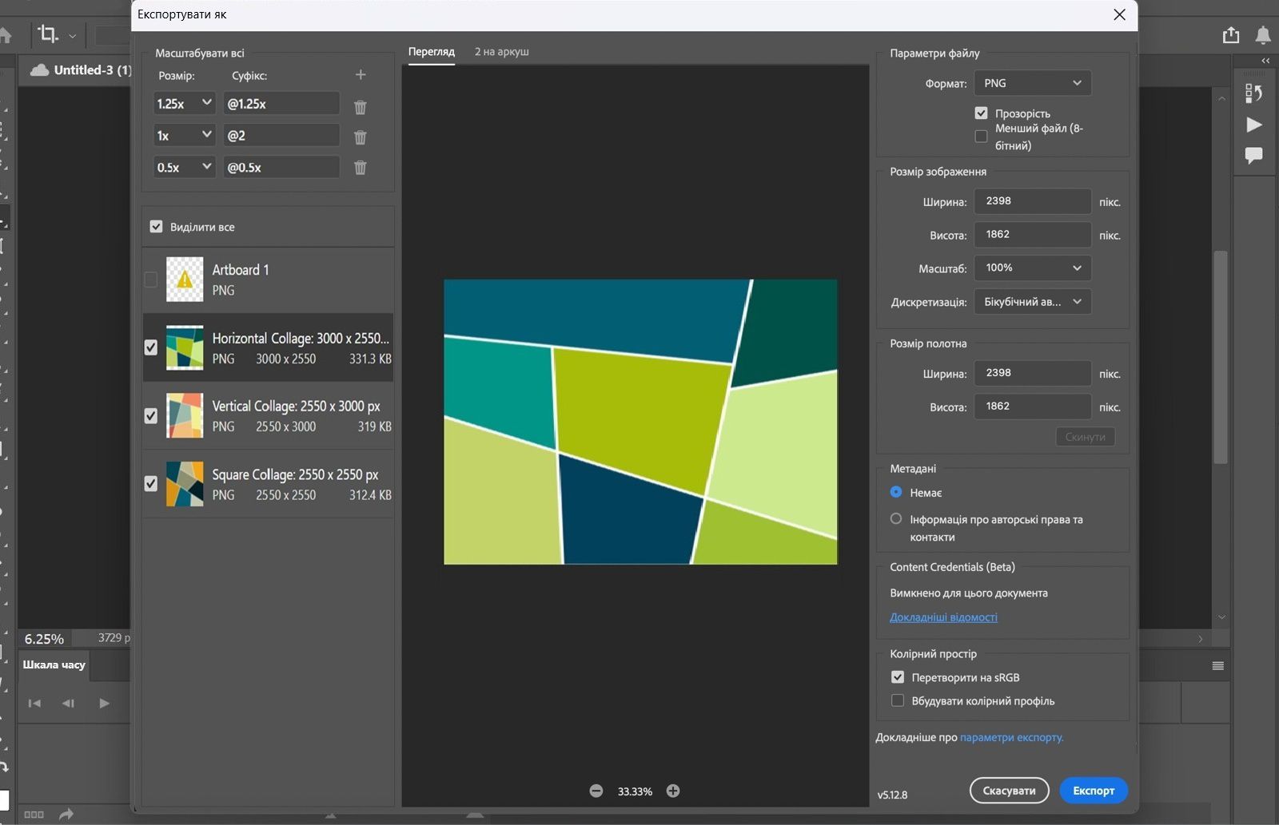
Task: Open the Масштаб 100% dropdown
Action: pyautogui.click(x=1032, y=268)
